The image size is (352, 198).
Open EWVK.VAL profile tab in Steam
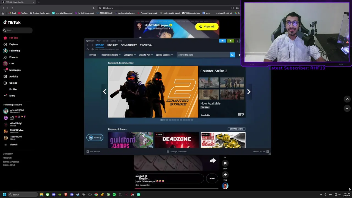coord(146,45)
